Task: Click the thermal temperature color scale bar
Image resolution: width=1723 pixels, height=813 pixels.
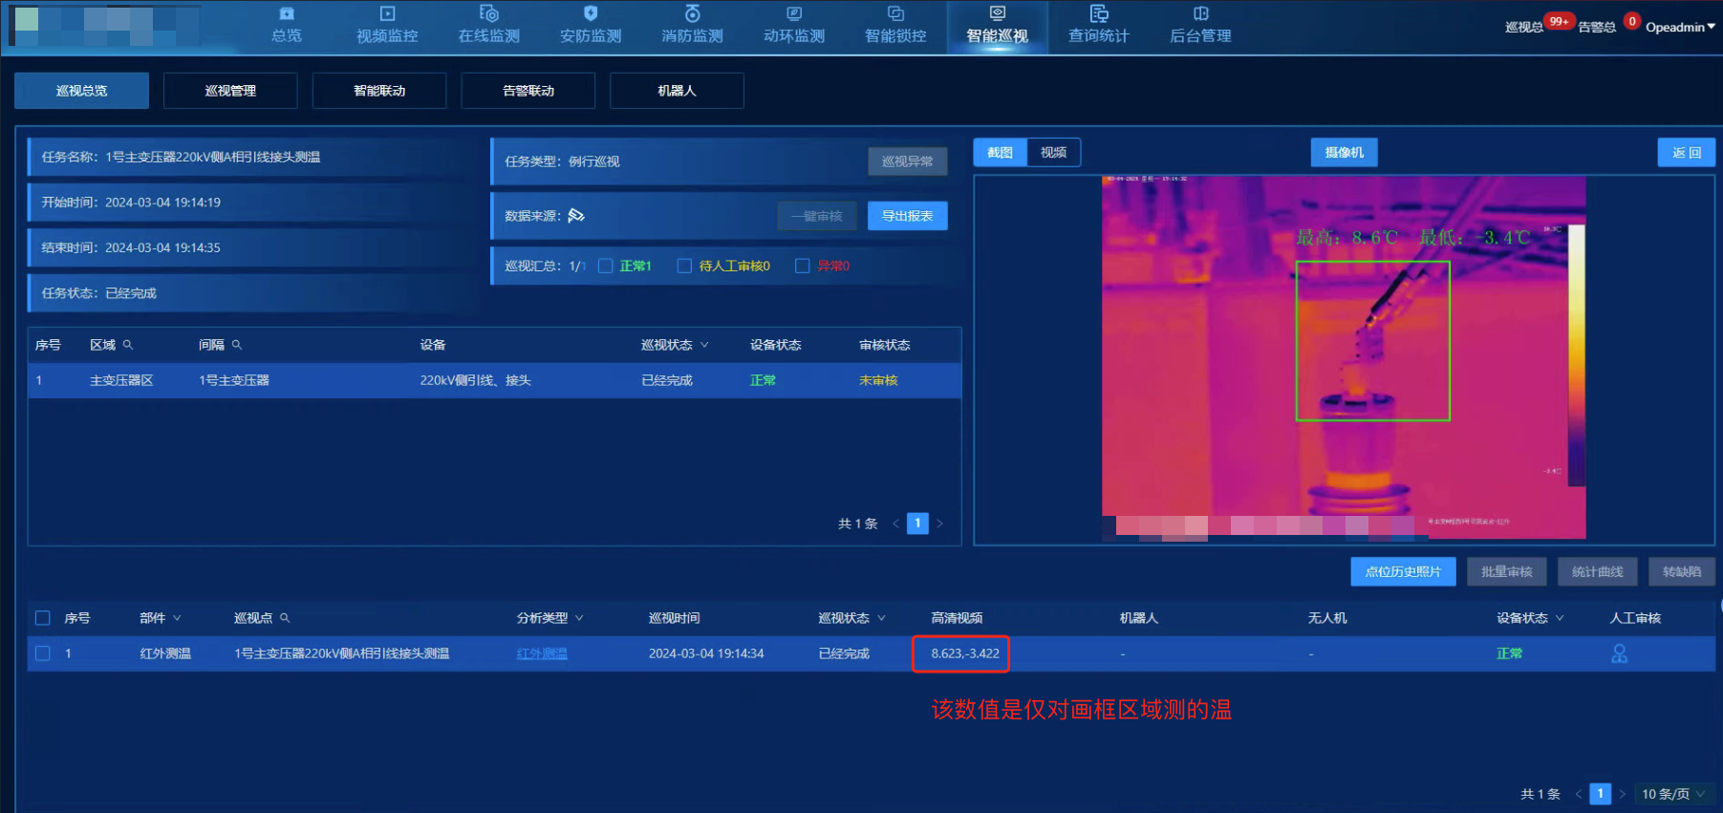Action: 1576,353
